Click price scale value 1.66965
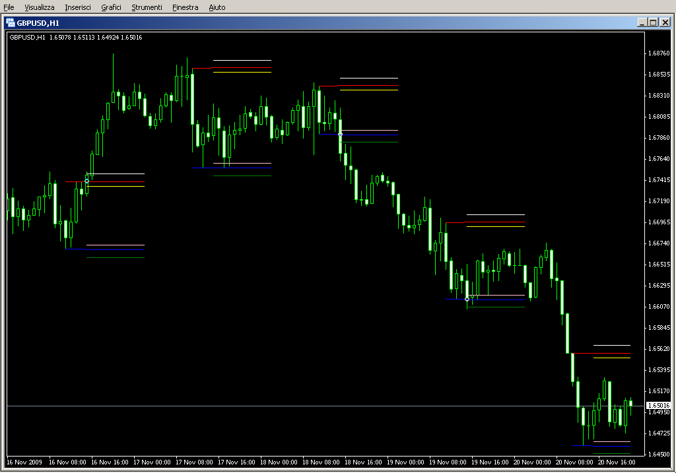676x473 pixels. pos(659,222)
